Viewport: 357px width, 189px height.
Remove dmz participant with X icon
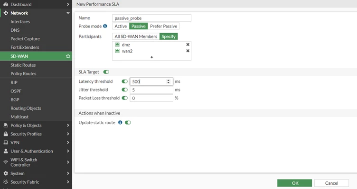coord(188,45)
